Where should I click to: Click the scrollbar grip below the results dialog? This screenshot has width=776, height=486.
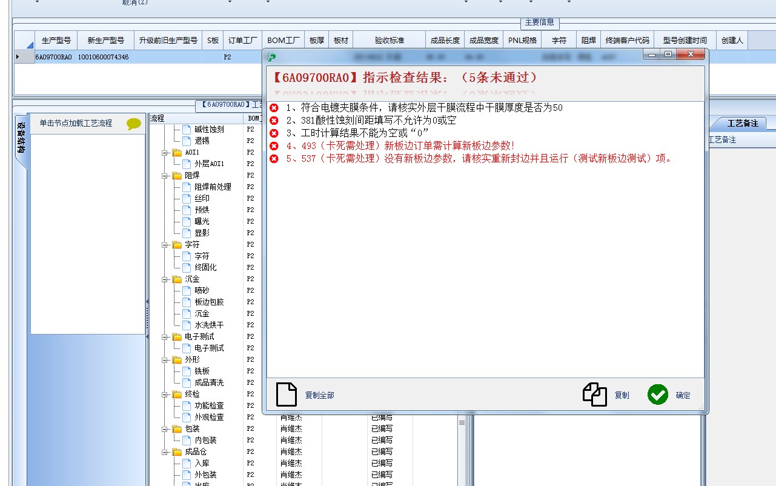pos(462,422)
